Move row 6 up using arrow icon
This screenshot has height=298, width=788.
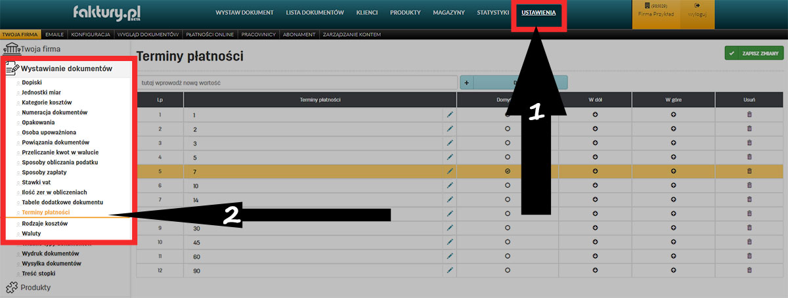click(x=673, y=186)
